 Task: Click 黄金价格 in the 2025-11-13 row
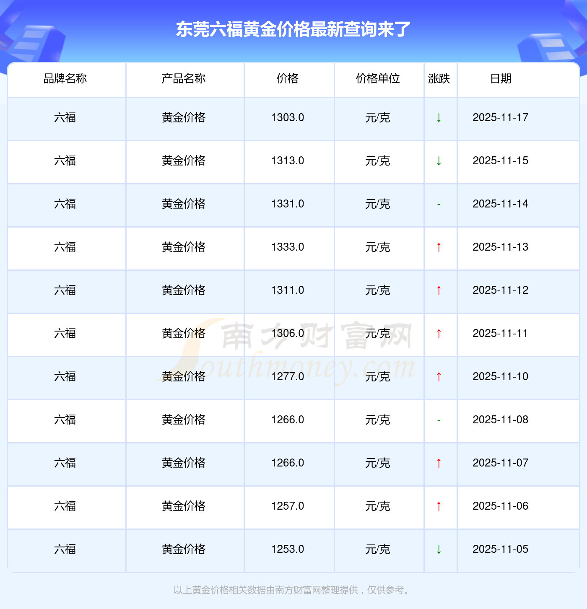coord(184,247)
